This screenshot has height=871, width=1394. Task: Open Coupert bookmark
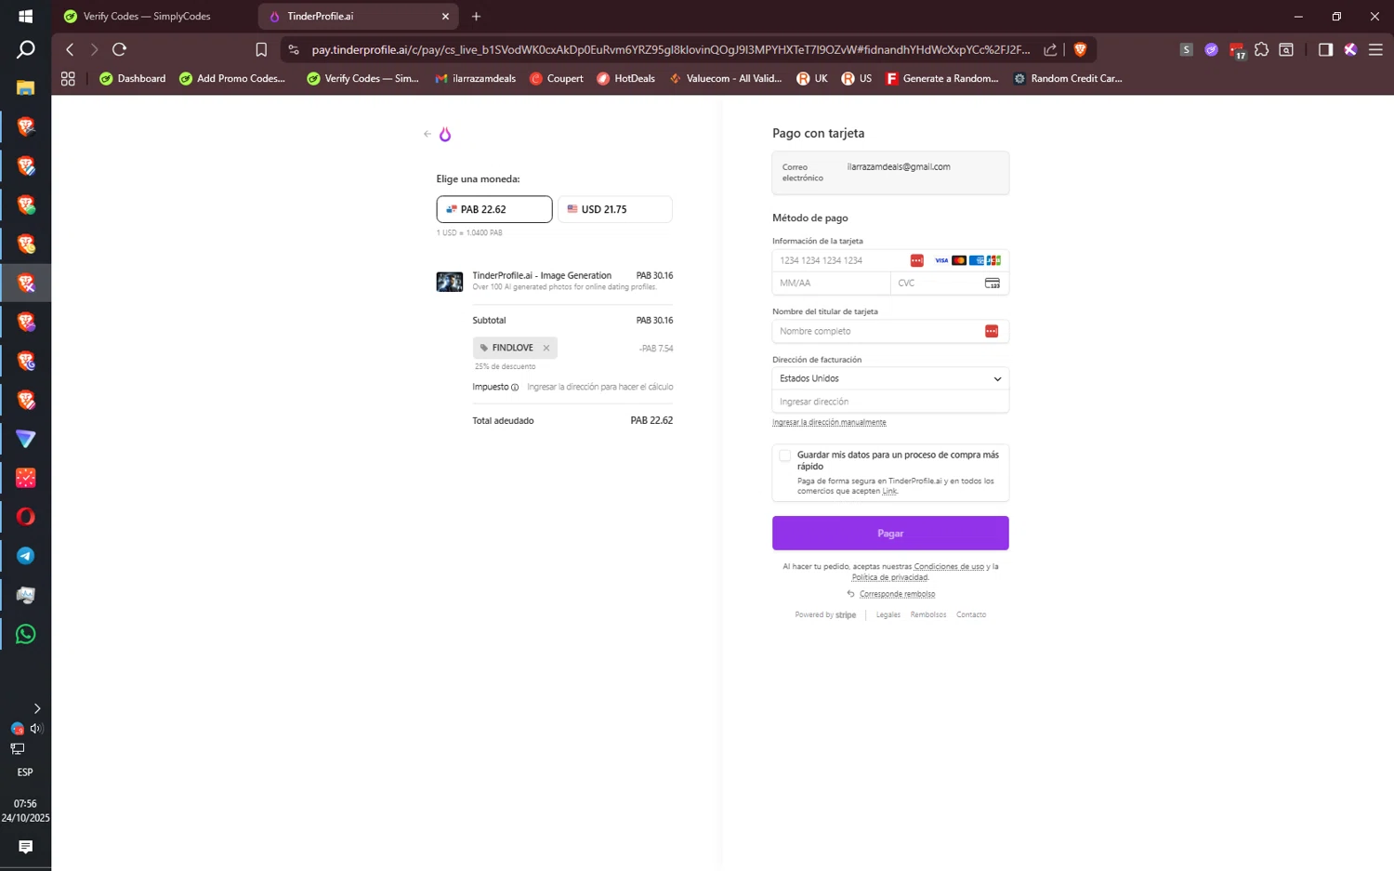[x=556, y=79]
